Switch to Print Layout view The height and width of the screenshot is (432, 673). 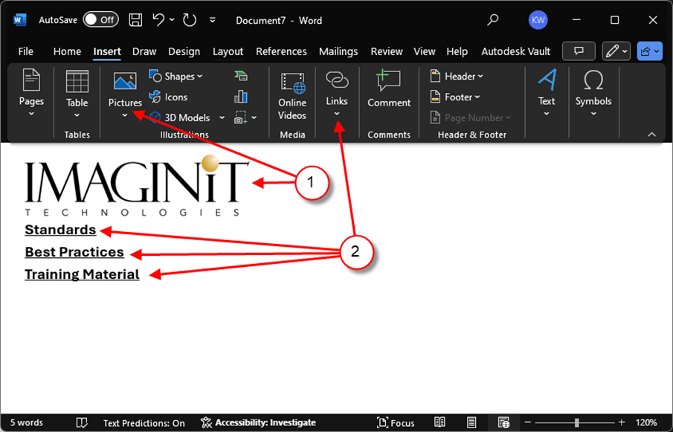[471, 422]
